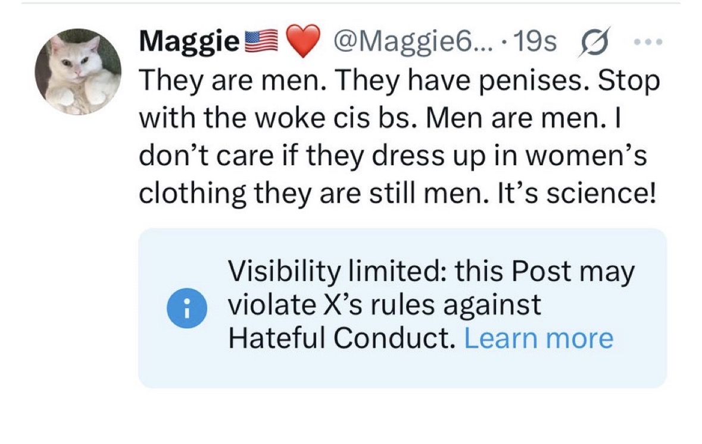Click the "Visibility limited" notice heading

[x=432, y=272]
